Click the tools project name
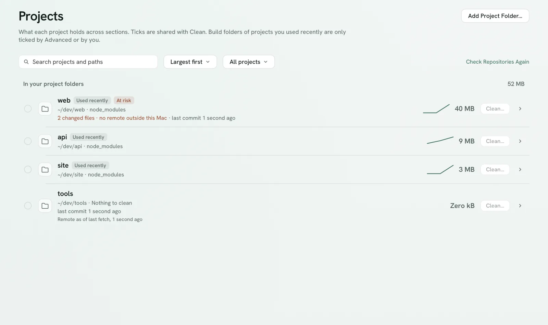 65,194
